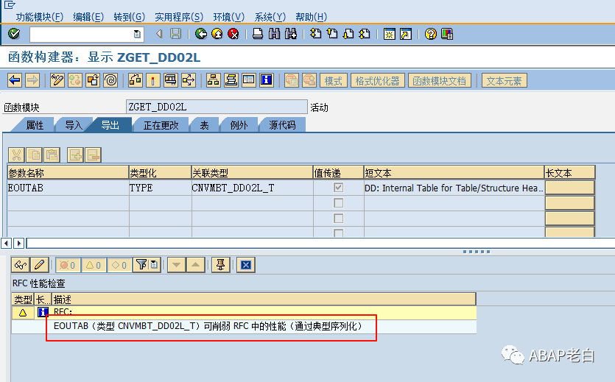Click blue previous-object arrow in application toolbar
This screenshot has height=382, width=615.
click(x=15, y=80)
